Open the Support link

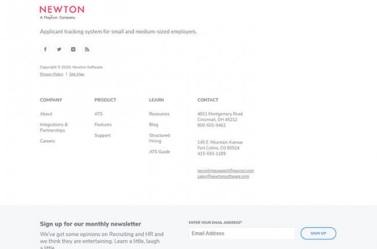102,136
